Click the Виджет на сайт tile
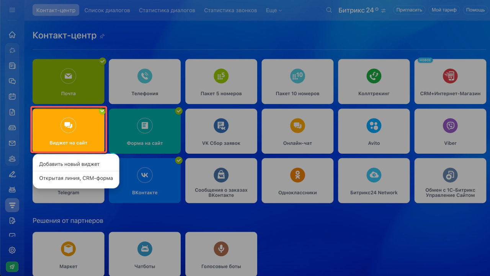The width and height of the screenshot is (490, 276). pyautogui.click(x=69, y=130)
